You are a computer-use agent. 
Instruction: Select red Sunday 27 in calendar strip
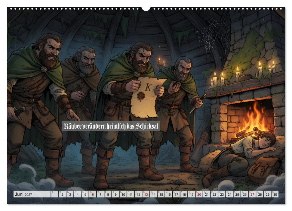click(253, 194)
